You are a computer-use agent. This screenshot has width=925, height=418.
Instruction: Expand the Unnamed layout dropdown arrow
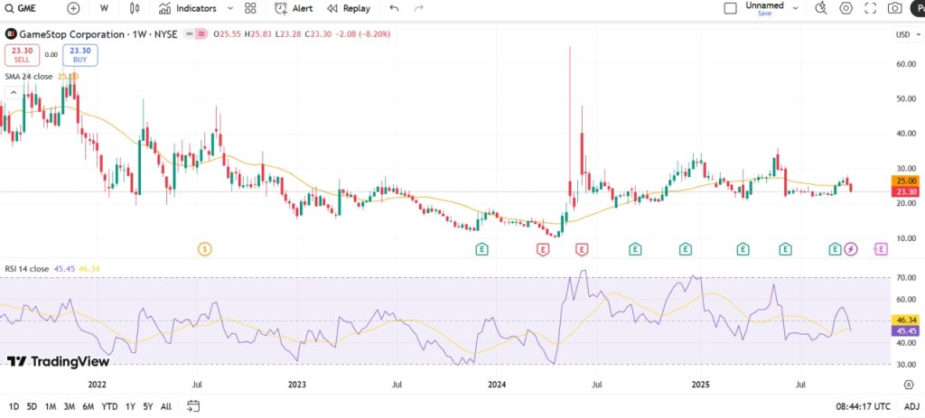click(x=796, y=8)
